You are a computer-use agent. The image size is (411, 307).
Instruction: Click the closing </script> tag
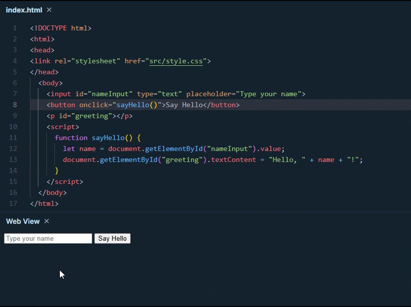click(x=65, y=182)
